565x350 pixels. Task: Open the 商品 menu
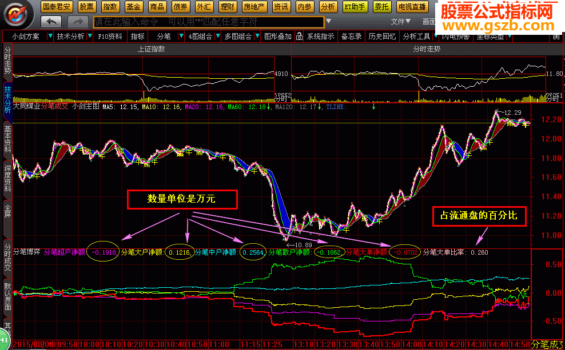coord(157,6)
